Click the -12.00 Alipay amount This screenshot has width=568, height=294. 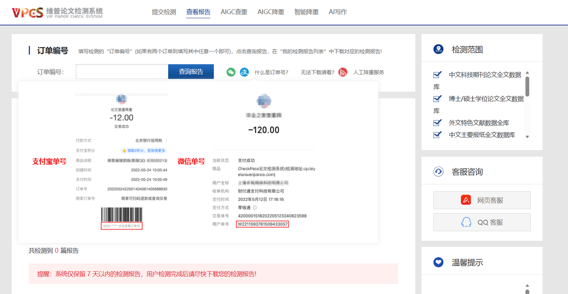click(x=122, y=118)
